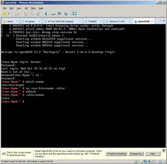Open the File menu
The width and height of the screenshot is (167, 164).
coord(5,8)
